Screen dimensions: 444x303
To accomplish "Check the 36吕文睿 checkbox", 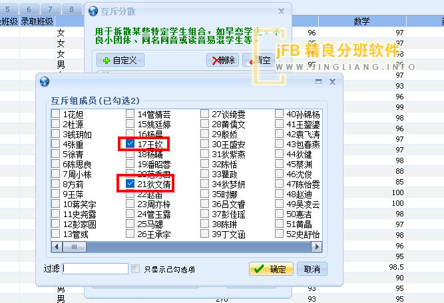I will 204,204.
